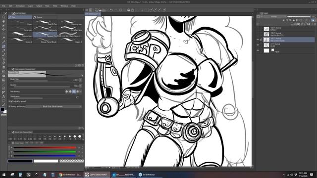This screenshot has width=317, height=178.
Task: Select the Textured pen sub tool
Action: [20, 35]
